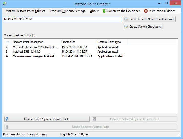The width and height of the screenshot is (183, 139).
Task: Open System Restore Point Utilities menu
Action: coord(25,11)
